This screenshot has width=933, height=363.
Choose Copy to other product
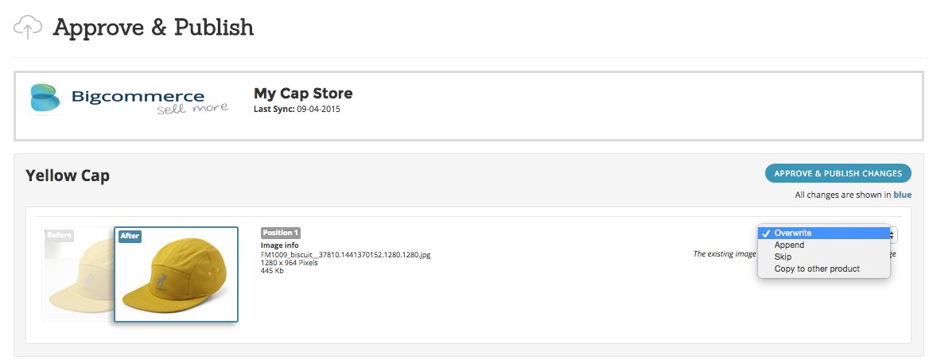pos(817,269)
